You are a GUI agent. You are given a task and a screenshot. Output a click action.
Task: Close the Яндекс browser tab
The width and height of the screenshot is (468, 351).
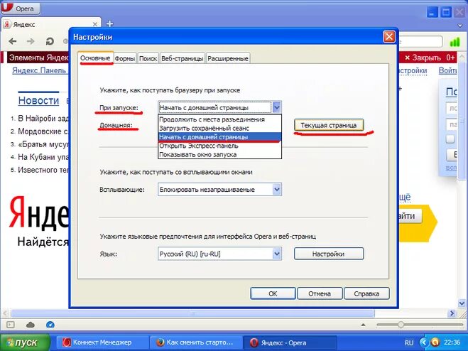(95, 24)
